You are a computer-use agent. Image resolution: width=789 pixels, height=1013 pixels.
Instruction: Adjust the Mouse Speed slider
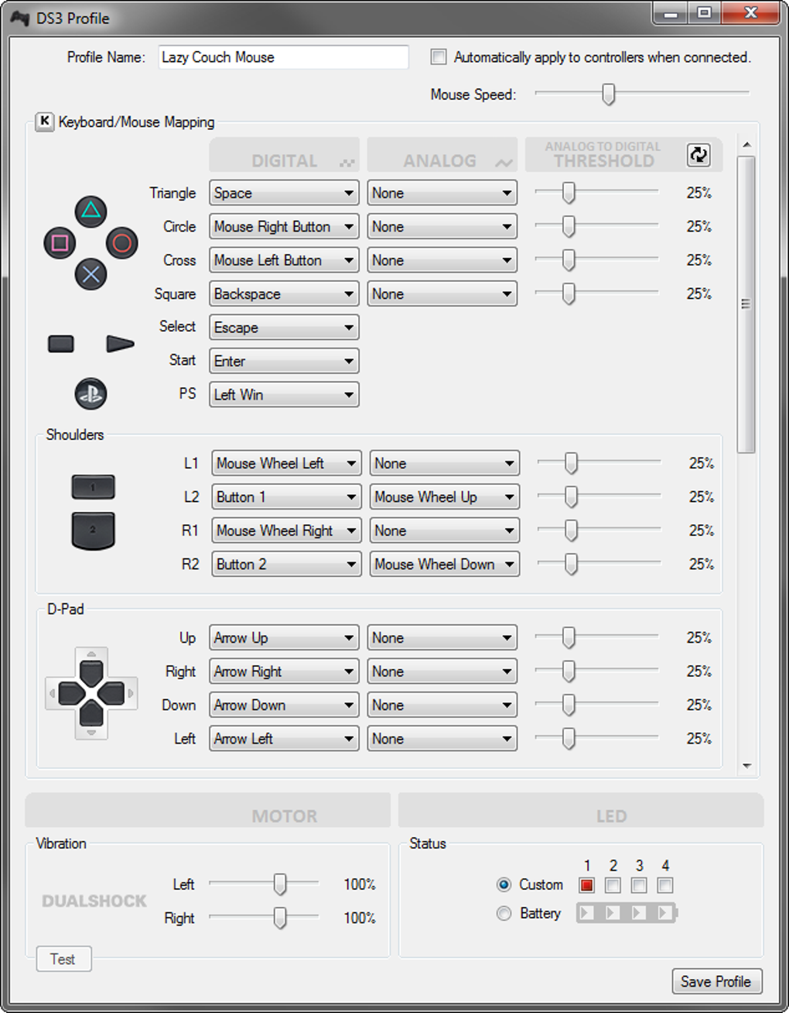coord(608,94)
